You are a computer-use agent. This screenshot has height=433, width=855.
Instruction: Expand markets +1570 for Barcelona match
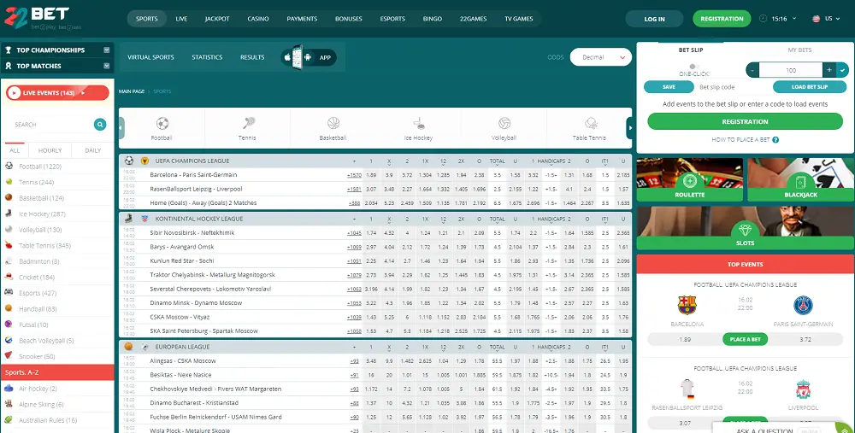355,175
